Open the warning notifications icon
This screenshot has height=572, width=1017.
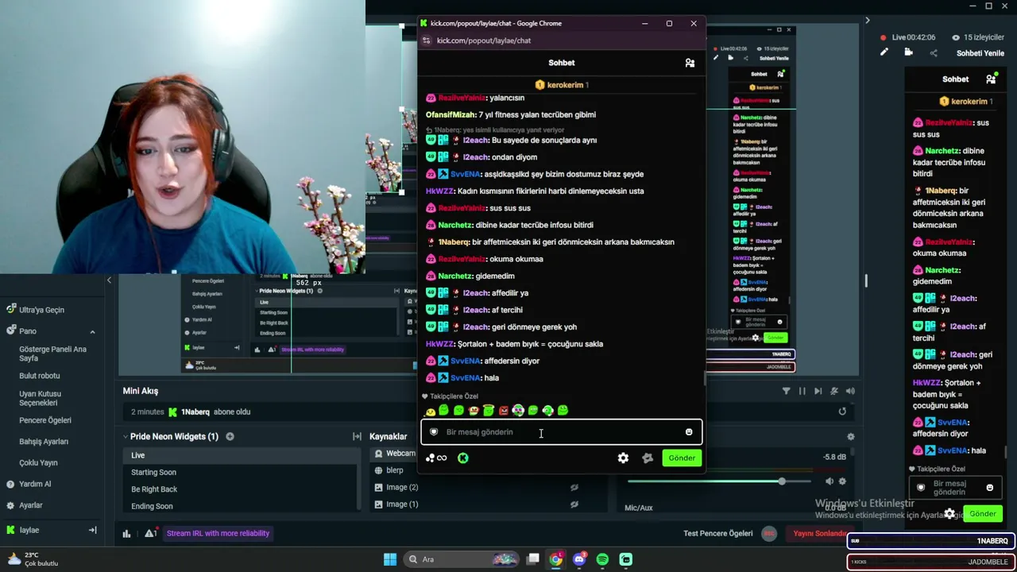tap(150, 533)
